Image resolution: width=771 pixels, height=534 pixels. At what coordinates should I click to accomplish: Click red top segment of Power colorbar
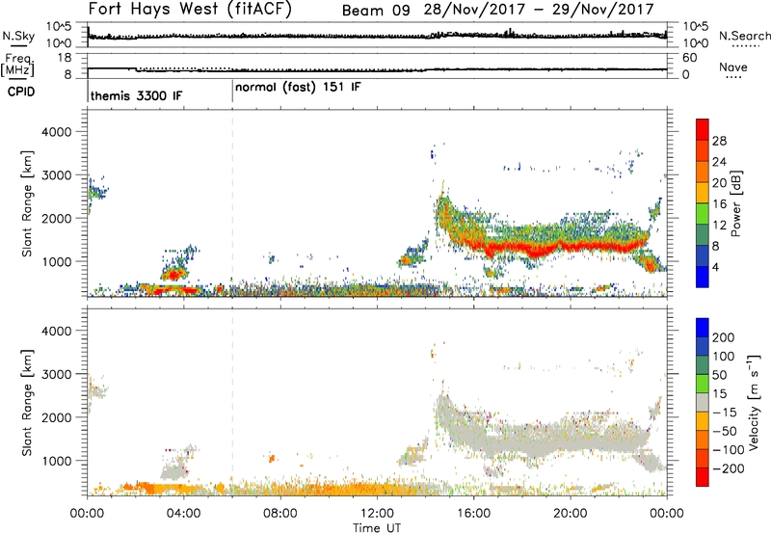coord(703,129)
